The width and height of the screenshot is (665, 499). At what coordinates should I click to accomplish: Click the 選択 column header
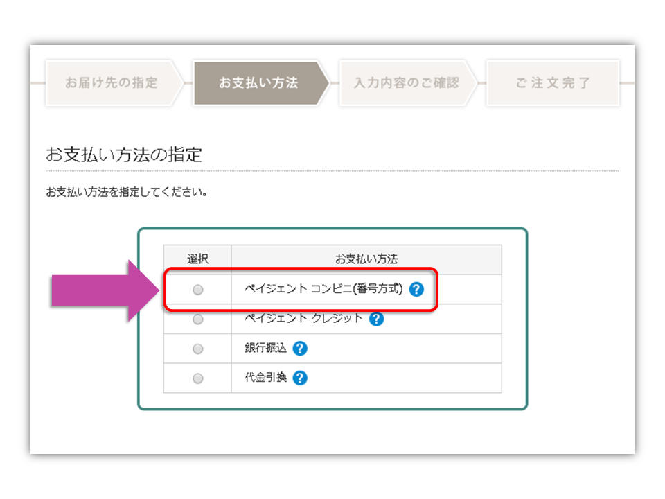[x=197, y=259]
